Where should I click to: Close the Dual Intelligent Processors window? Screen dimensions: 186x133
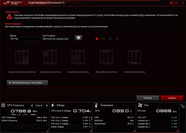pos(183,3)
